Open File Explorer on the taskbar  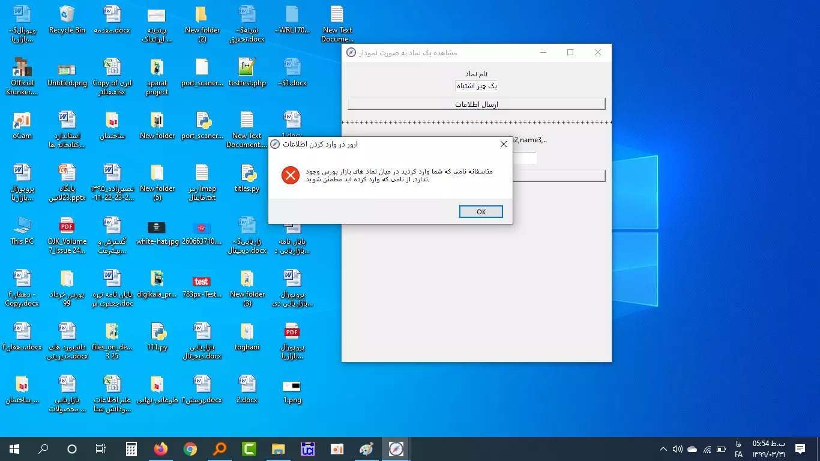point(278,449)
